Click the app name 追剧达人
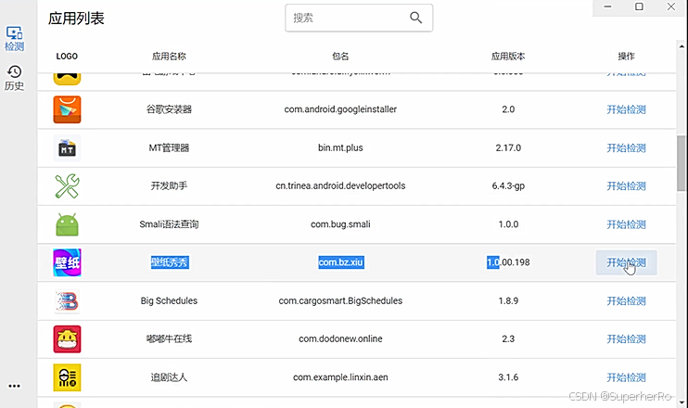688x408 pixels. coord(169,377)
